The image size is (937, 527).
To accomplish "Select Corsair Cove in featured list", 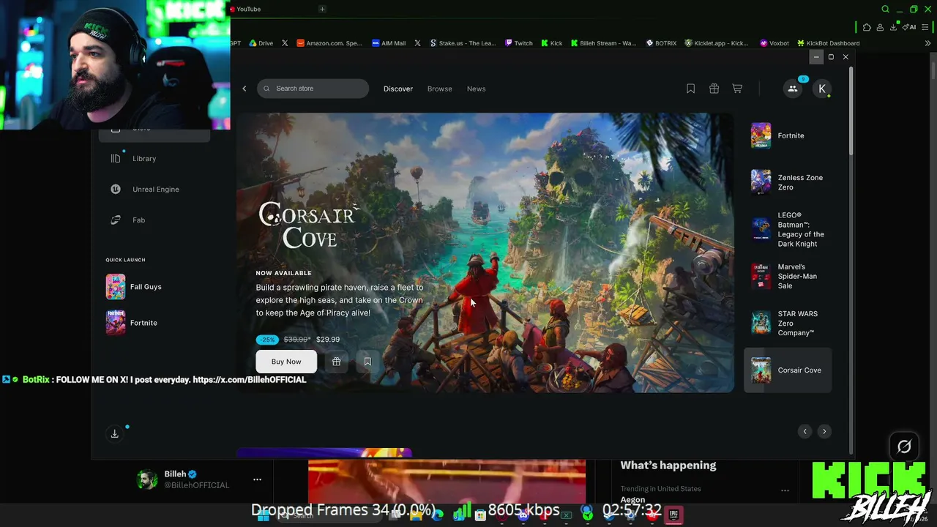I will [788, 370].
